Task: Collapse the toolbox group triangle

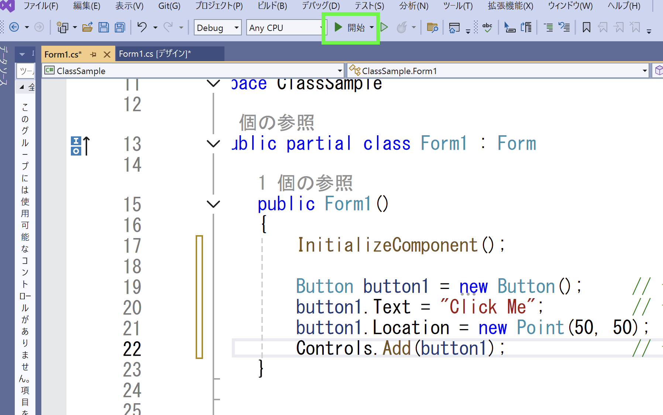Action: point(22,87)
